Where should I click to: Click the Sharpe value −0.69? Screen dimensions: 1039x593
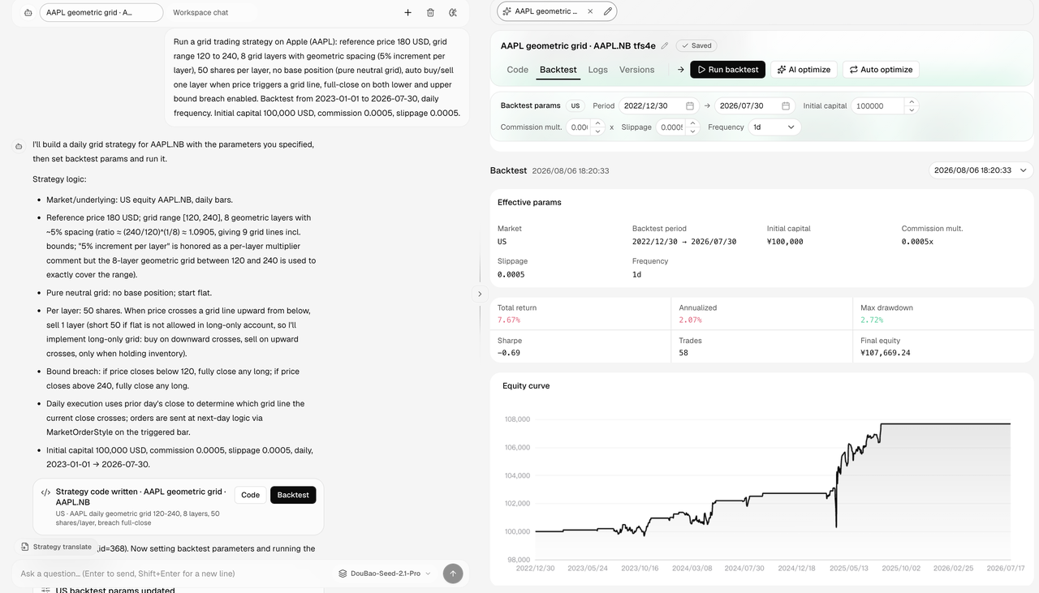(509, 353)
